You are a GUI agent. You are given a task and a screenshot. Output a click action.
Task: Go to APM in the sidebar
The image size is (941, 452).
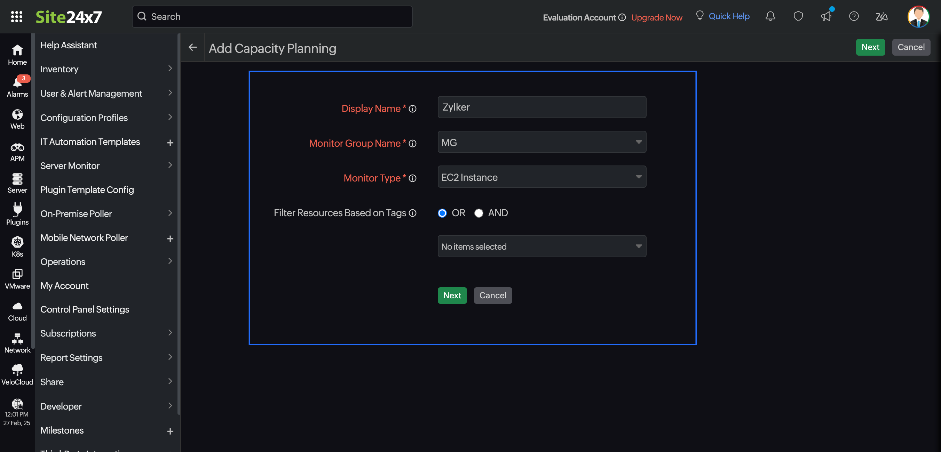[x=17, y=152]
